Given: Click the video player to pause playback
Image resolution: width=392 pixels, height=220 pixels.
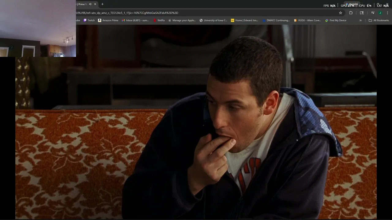Looking at the screenshot, I should coord(196,122).
